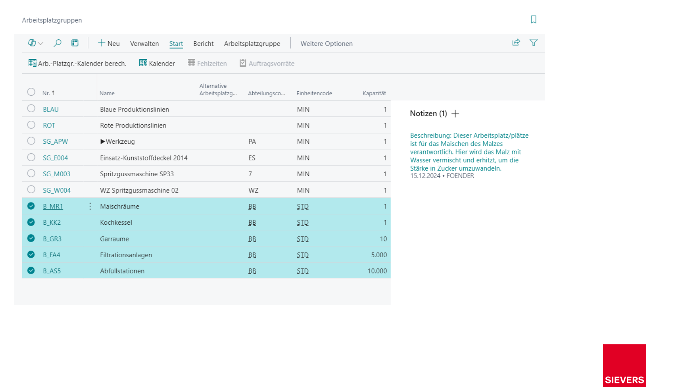Select the BLAU row checkbox

(x=31, y=109)
